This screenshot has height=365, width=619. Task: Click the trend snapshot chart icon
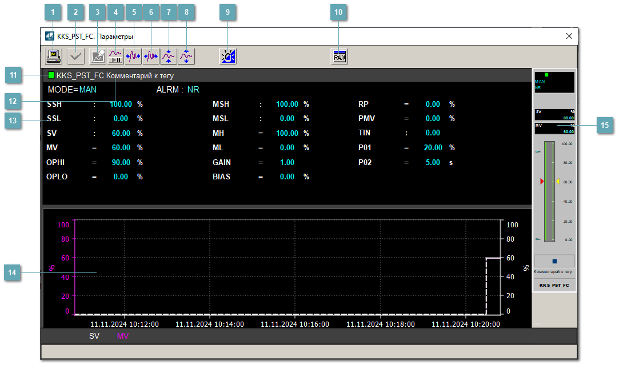(98, 56)
